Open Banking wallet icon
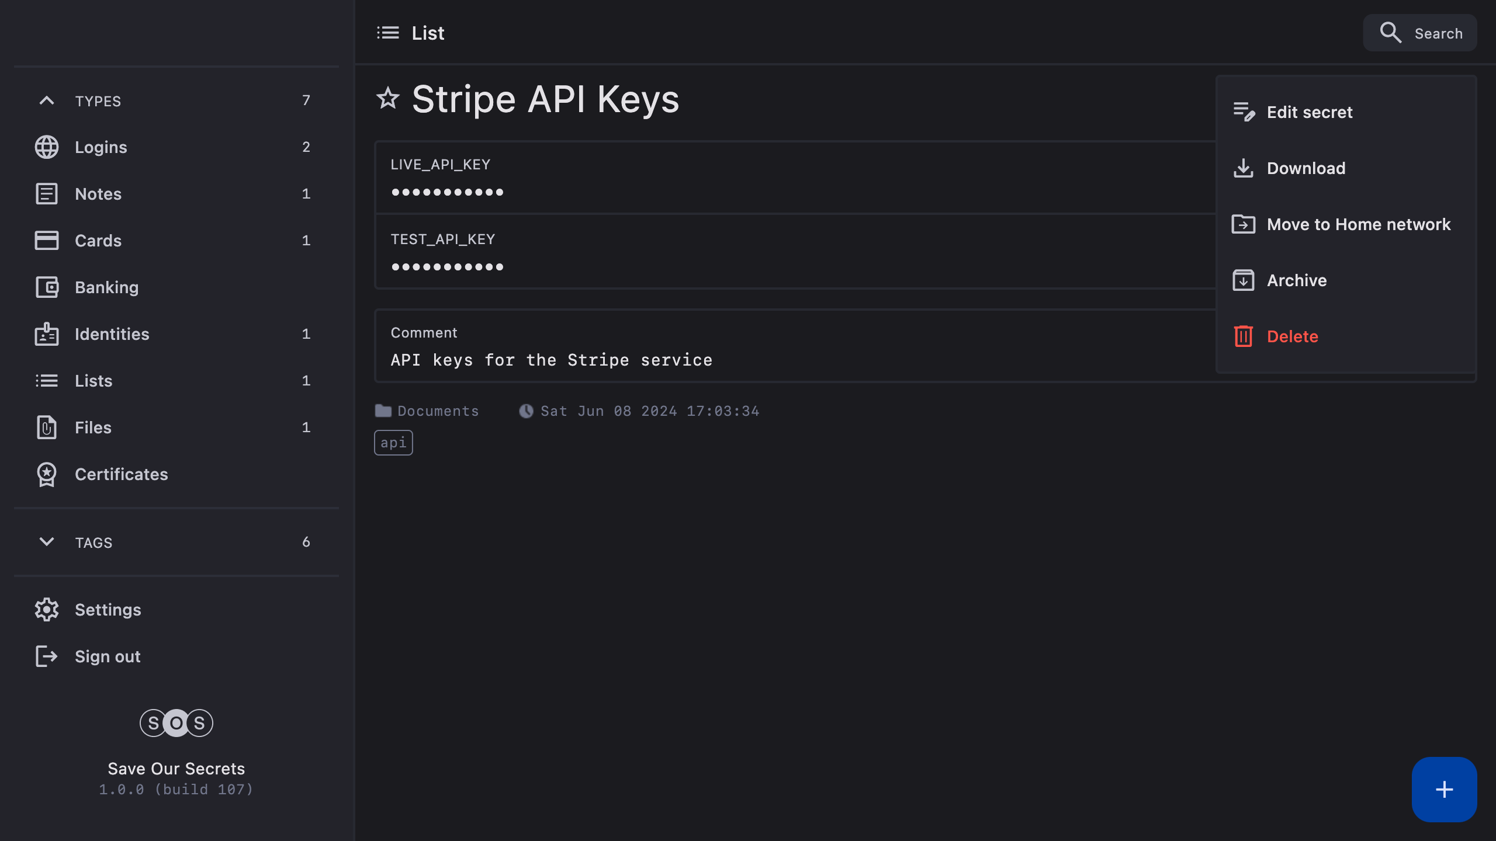The width and height of the screenshot is (1496, 841). (x=47, y=287)
